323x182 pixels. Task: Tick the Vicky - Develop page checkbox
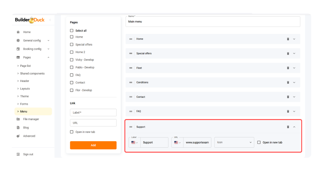click(72, 60)
